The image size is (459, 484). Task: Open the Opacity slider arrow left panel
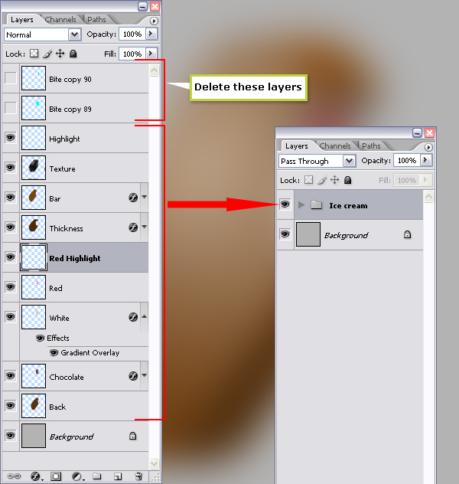[151, 34]
